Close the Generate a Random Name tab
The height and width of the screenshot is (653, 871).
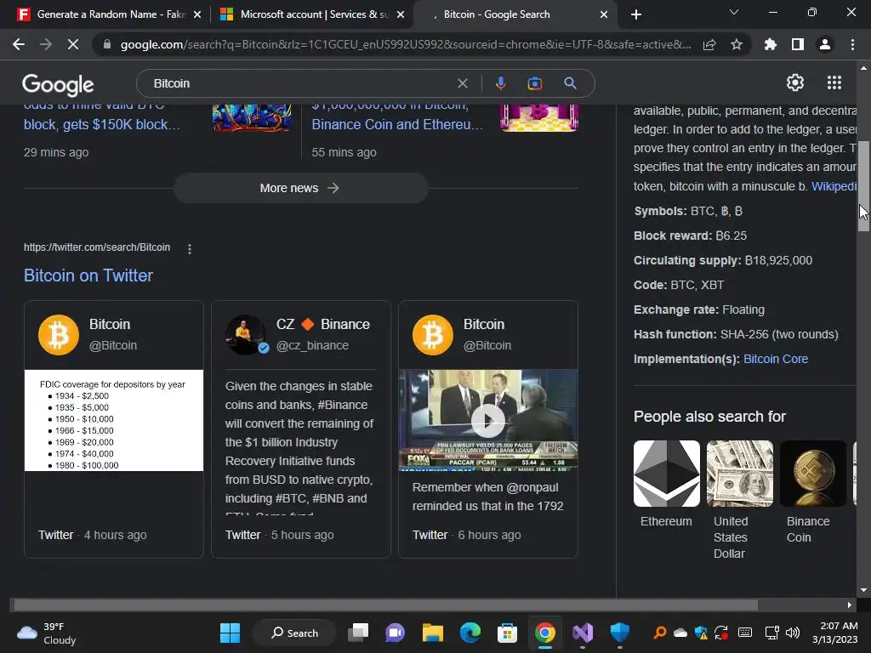tap(197, 14)
